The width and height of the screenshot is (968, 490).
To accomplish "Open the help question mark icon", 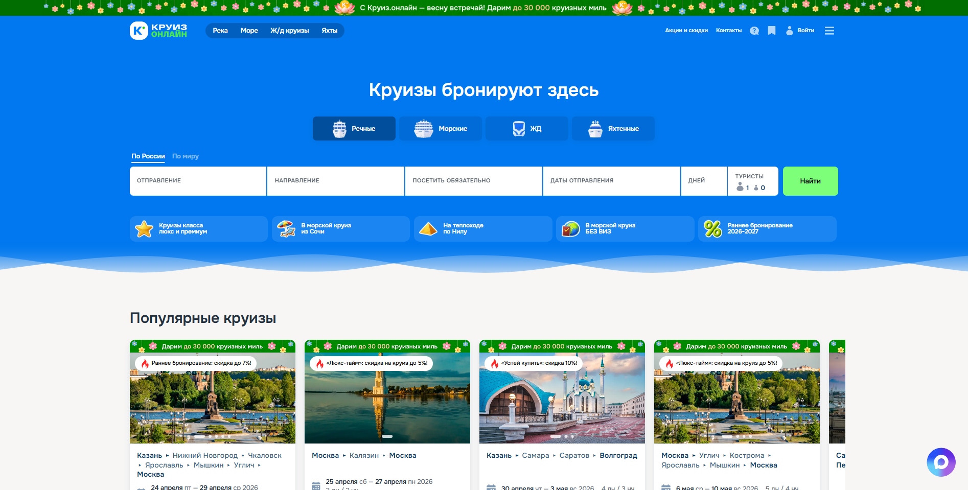I will coord(754,31).
